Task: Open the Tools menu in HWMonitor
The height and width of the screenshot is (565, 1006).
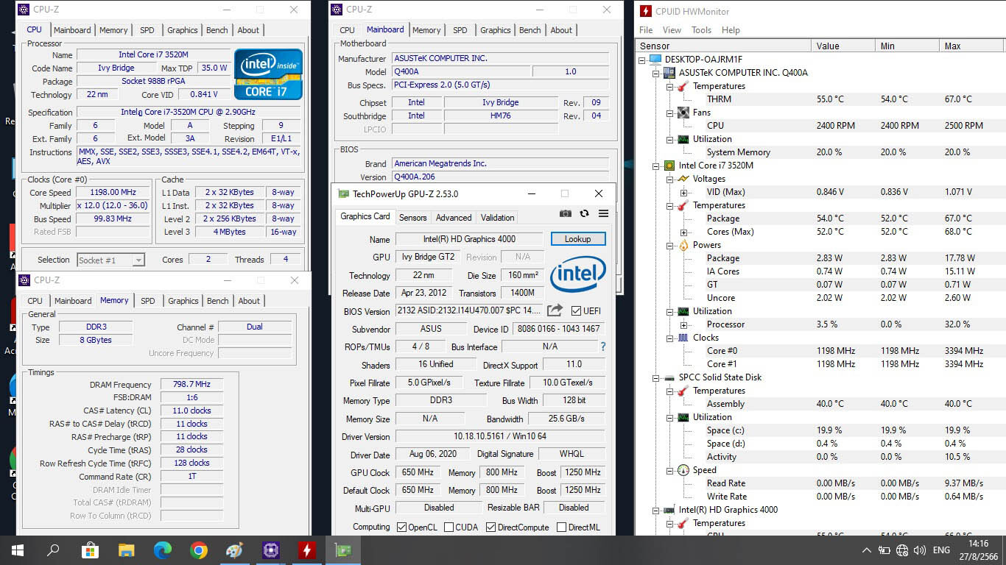Action: 701,30
